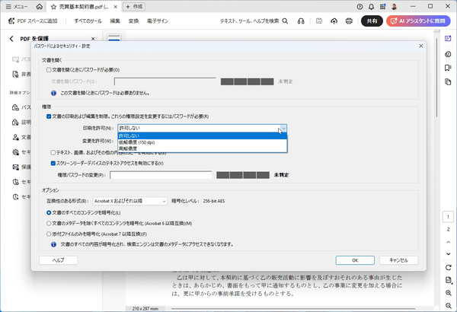Open the メニュー hamburger menu
Screen dimensions: 457x312
click(17, 6)
